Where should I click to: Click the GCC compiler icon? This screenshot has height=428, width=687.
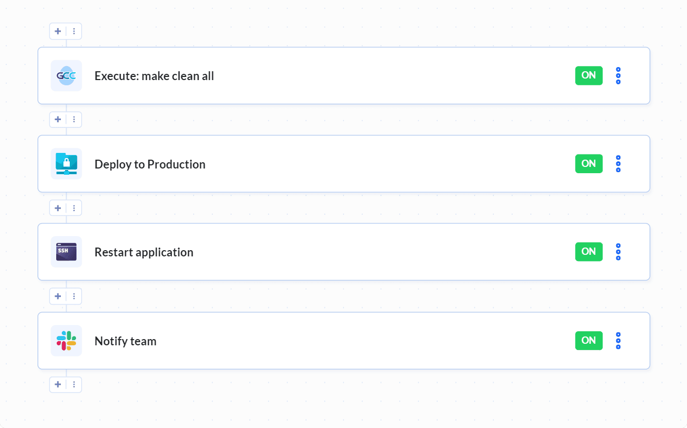[x=66, y=75]
